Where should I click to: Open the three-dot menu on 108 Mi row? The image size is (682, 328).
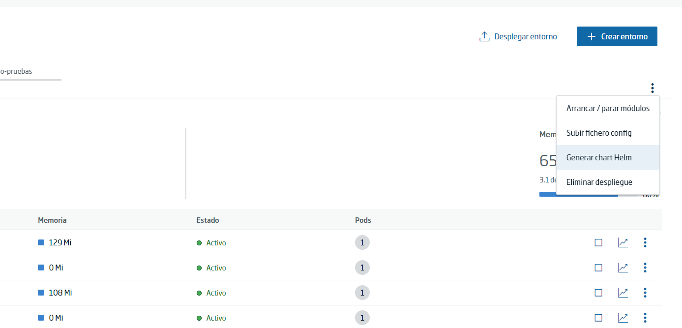pyautogui.click(x=645, y=293)
